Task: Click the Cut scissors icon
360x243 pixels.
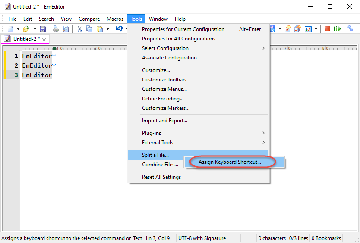Action: [79, 29]
